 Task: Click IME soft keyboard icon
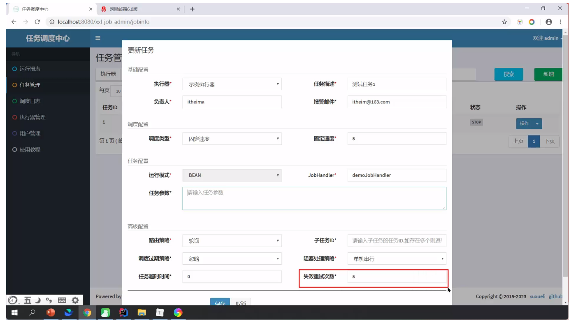(62, 300)
